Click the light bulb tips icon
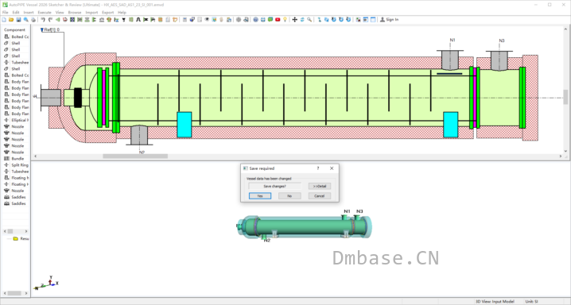 [285, 20]
